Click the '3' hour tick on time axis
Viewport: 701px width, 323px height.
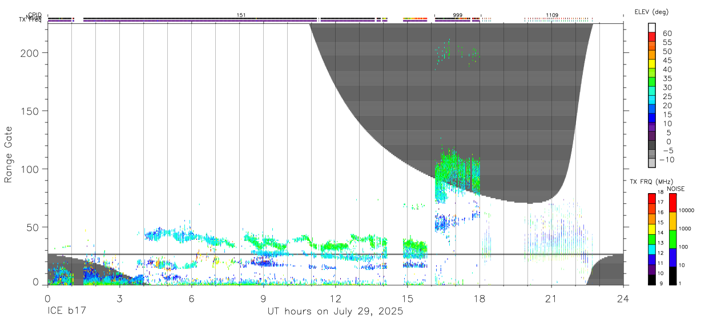pyautogui.click(x=119, y=299)
